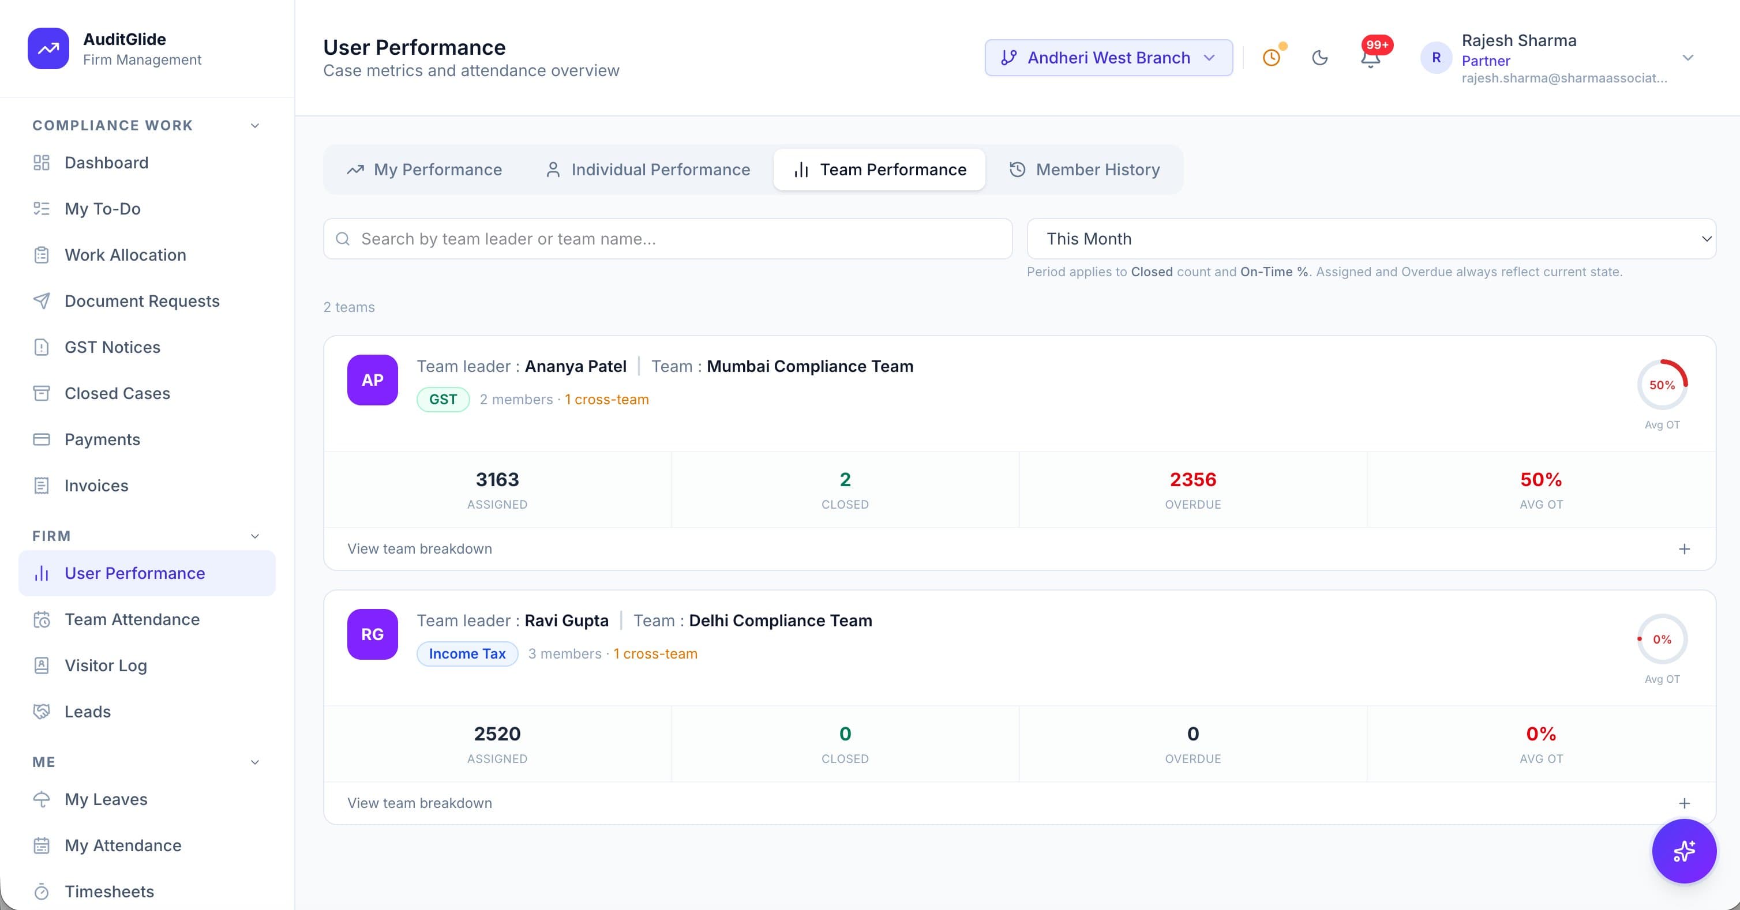
Task: Click the Mumbai team's 50% AVG OT stat value
Action: [x=1541, y=479]
